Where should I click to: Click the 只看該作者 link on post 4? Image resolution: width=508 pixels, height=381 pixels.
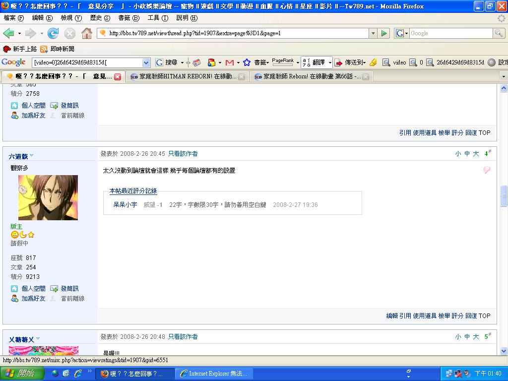click(183, 154)
